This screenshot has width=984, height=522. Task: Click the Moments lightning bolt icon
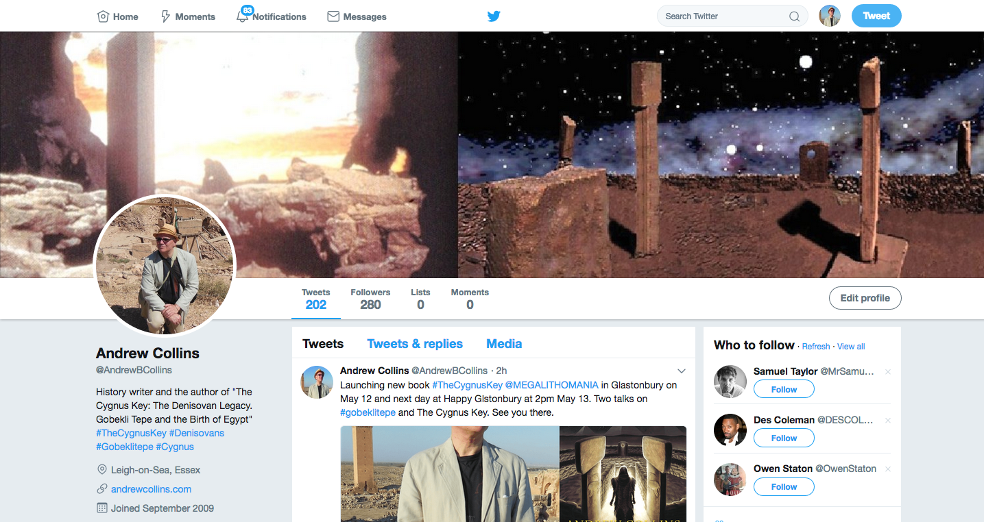click(x=165, y=16)
